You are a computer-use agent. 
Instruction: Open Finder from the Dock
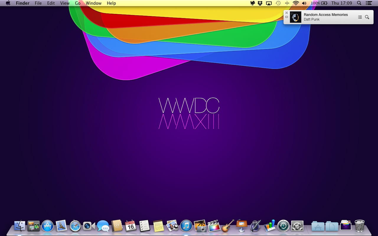(20, 226)
